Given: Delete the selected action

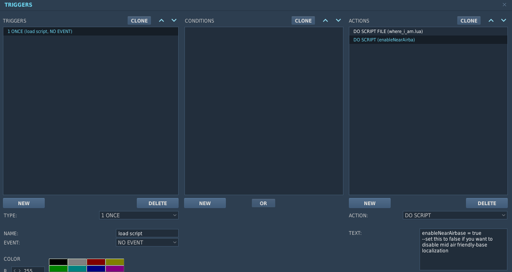Looking at the screenshot, I should pos(486,203).
